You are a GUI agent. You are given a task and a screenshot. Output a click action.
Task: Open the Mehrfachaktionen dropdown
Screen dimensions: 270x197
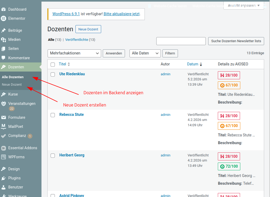click(x=74, y=53)
